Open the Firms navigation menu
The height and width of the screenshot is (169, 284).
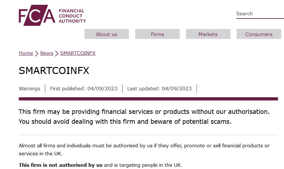tap(157, 34)
